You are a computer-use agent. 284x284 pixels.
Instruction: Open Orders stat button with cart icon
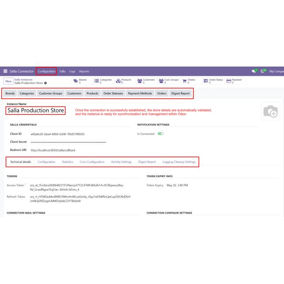(x=192, y=81)
